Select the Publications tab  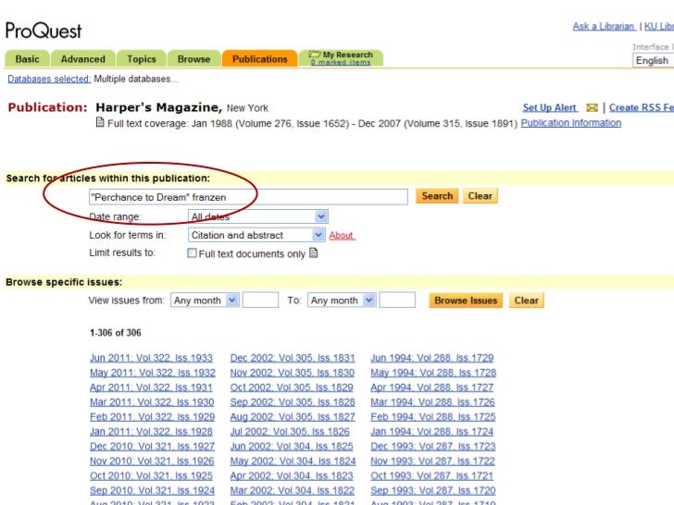(259, 59)
